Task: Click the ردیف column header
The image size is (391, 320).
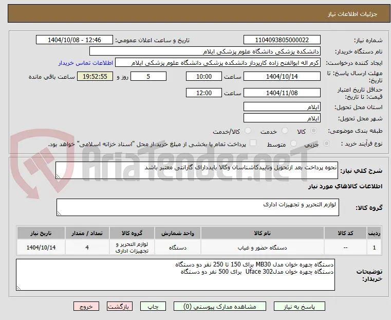Action: pyautogui.click(x=374, y=233)
